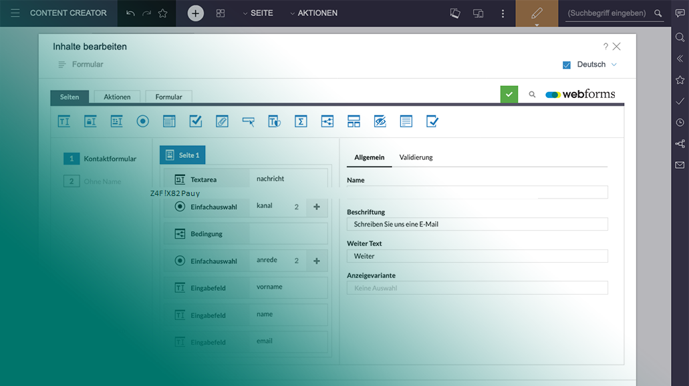Select the password input field icon
Viewport: 689px width, 386px height.
(x=90, y=121)
